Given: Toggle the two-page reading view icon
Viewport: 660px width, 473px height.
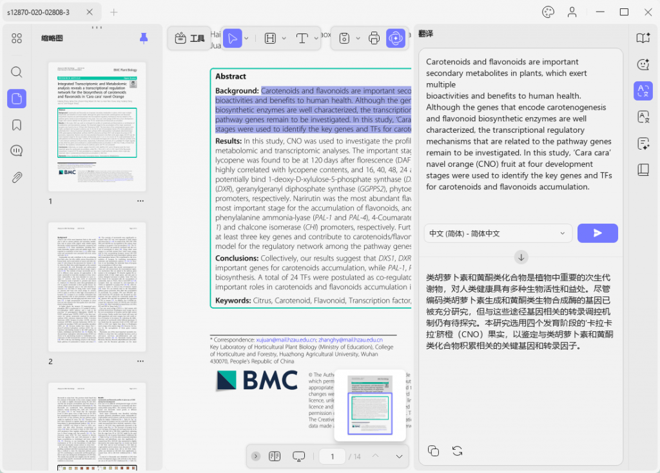Looking at the screenshot, I should click(x=275, y=456).
